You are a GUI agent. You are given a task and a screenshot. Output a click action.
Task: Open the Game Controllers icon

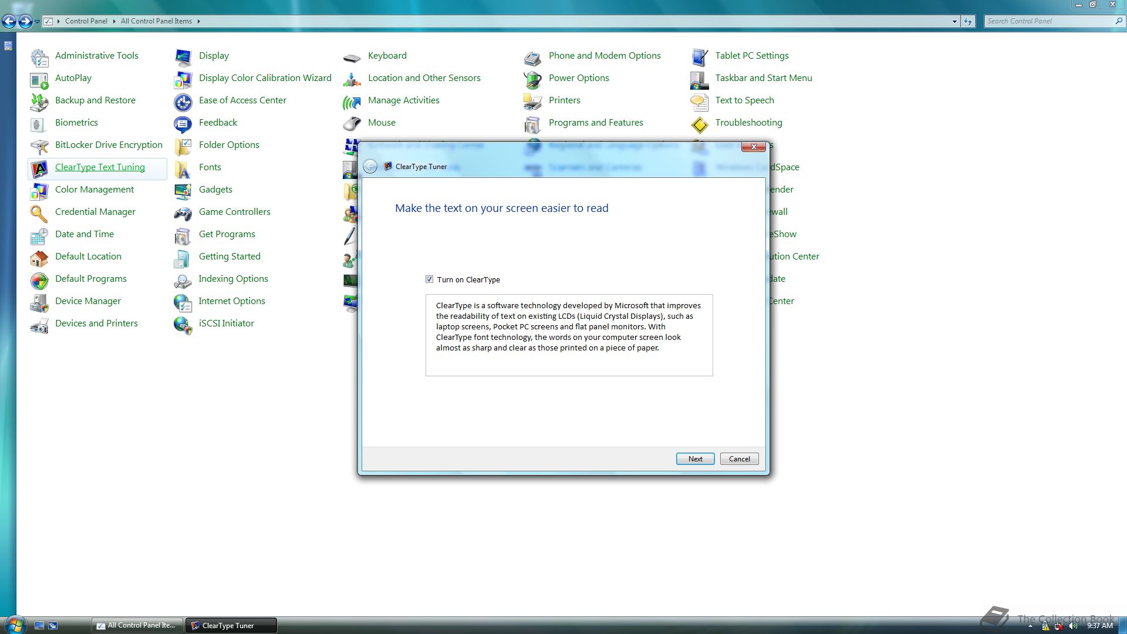click(183, 214)
